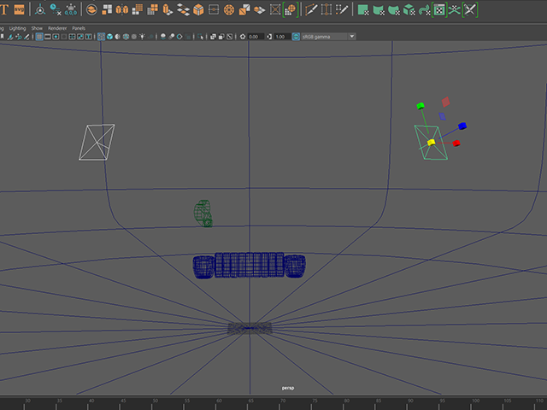Select the Type tool T icon

4,9
